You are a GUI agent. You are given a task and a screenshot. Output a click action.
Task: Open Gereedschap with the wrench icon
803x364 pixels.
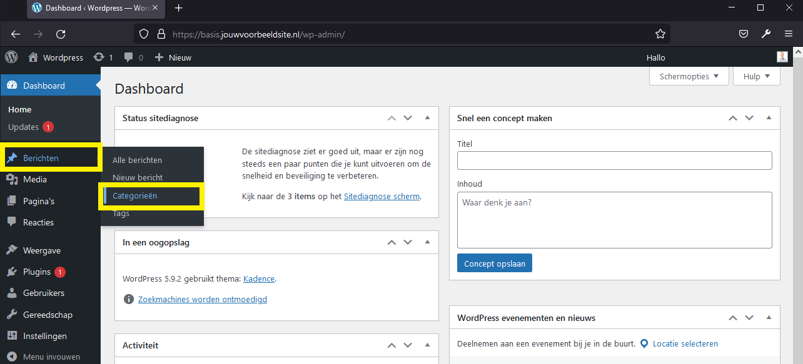click(14, 314)
